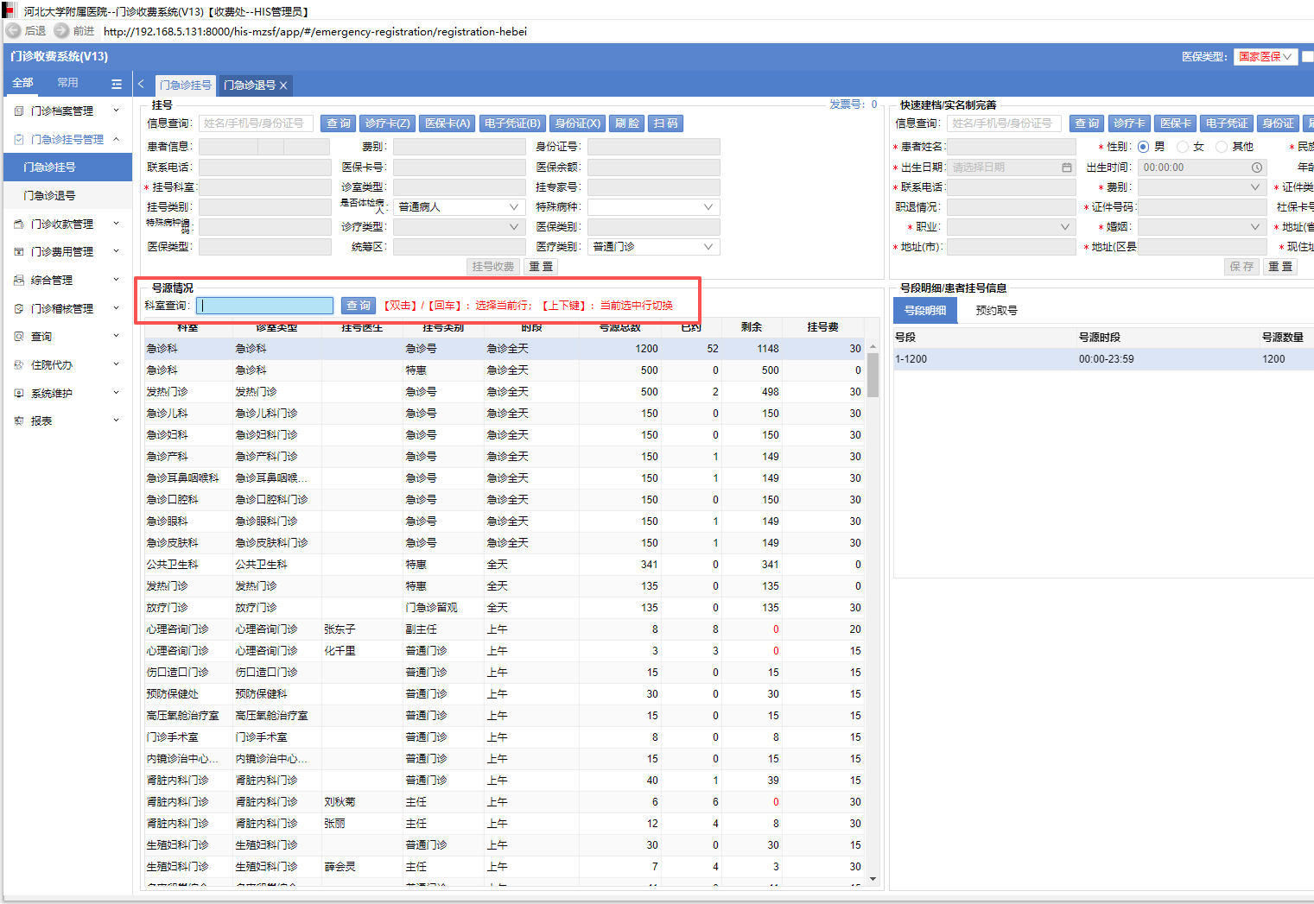Viewport: 1314px width, 904px height.
Task: Expand 门诊档案管理 with its chevron
Action: point(117,111)
